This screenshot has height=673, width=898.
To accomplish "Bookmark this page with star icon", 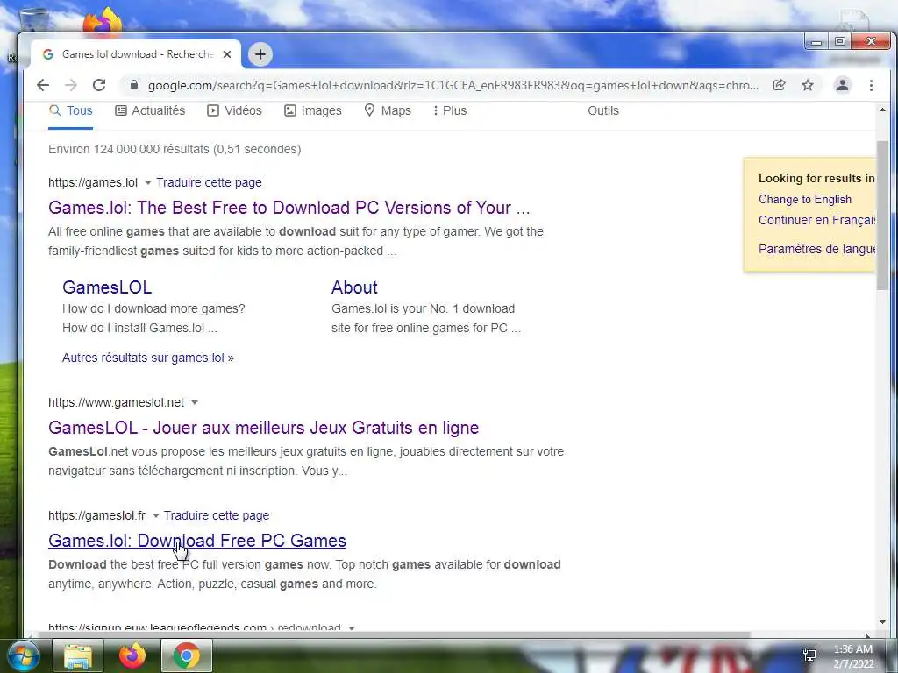I will (808, 85).
